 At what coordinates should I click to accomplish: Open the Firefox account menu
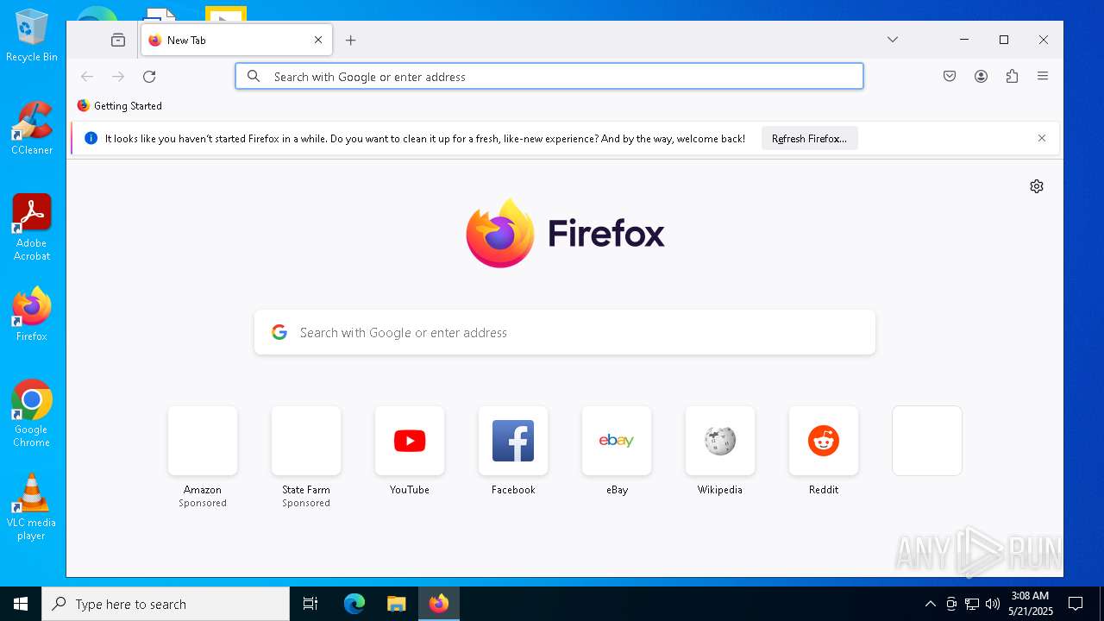[981, 76]
